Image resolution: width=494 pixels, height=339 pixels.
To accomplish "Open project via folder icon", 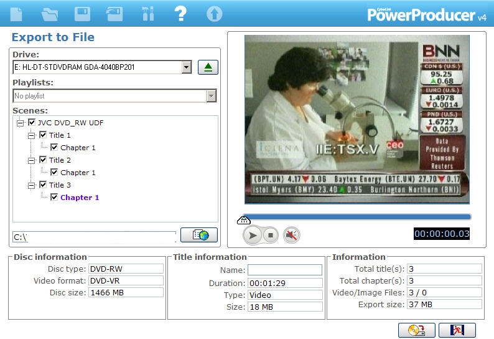I will point(50,14).
